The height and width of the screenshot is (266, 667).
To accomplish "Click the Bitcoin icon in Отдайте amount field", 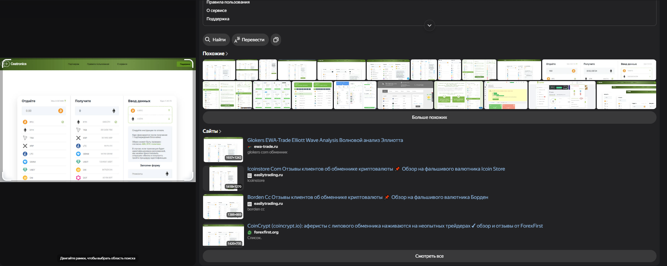I will click(x=60, y=111).
